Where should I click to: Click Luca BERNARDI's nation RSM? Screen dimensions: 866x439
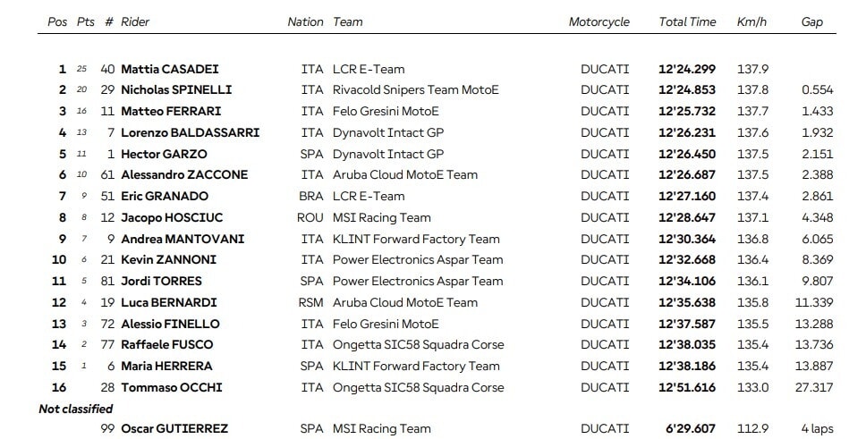pyautogui.click(x=311, y=302)
